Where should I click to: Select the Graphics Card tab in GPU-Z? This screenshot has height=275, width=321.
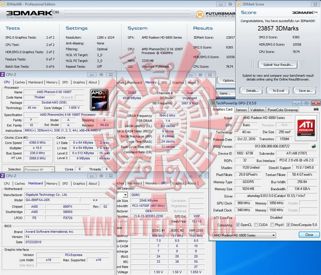(222, 109)
